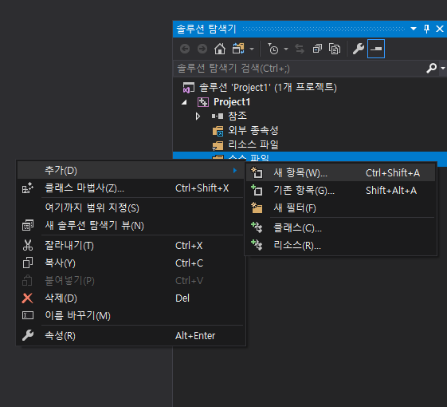Click the add resource icon in submenu
The image size is (447, 407).
click(257, 245)
